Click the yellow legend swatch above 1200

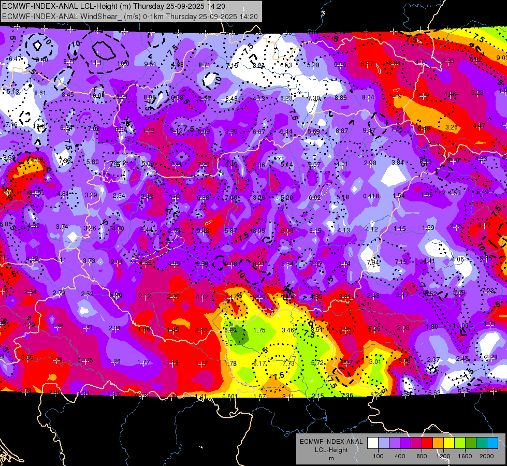click(449, 443)
